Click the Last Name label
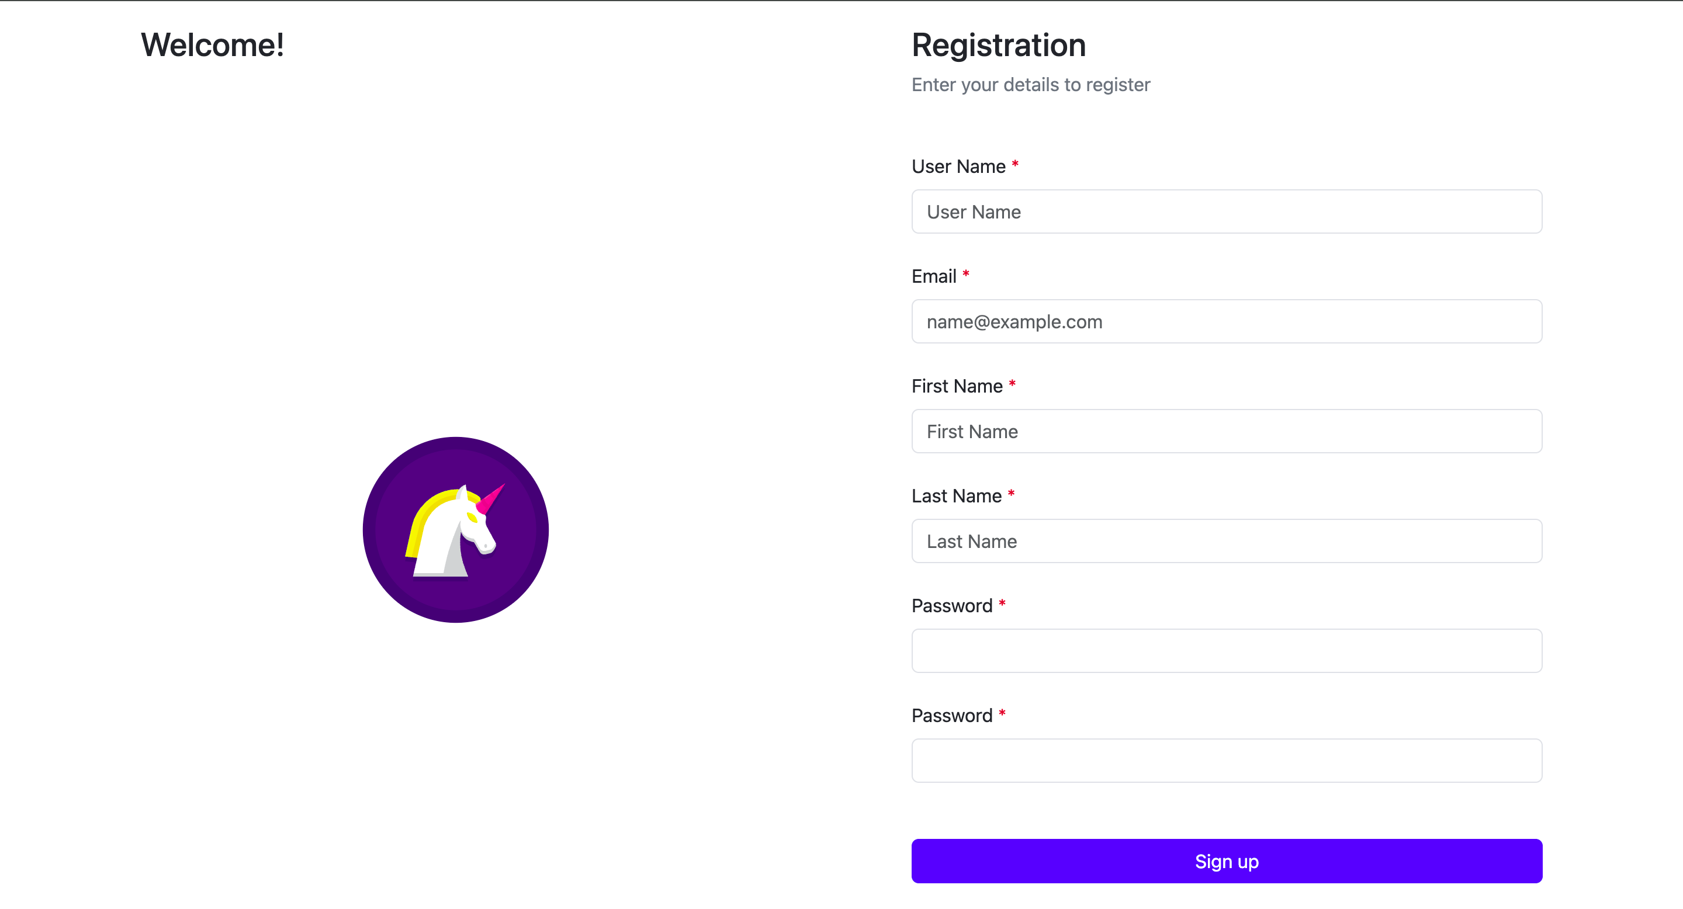 956,495
